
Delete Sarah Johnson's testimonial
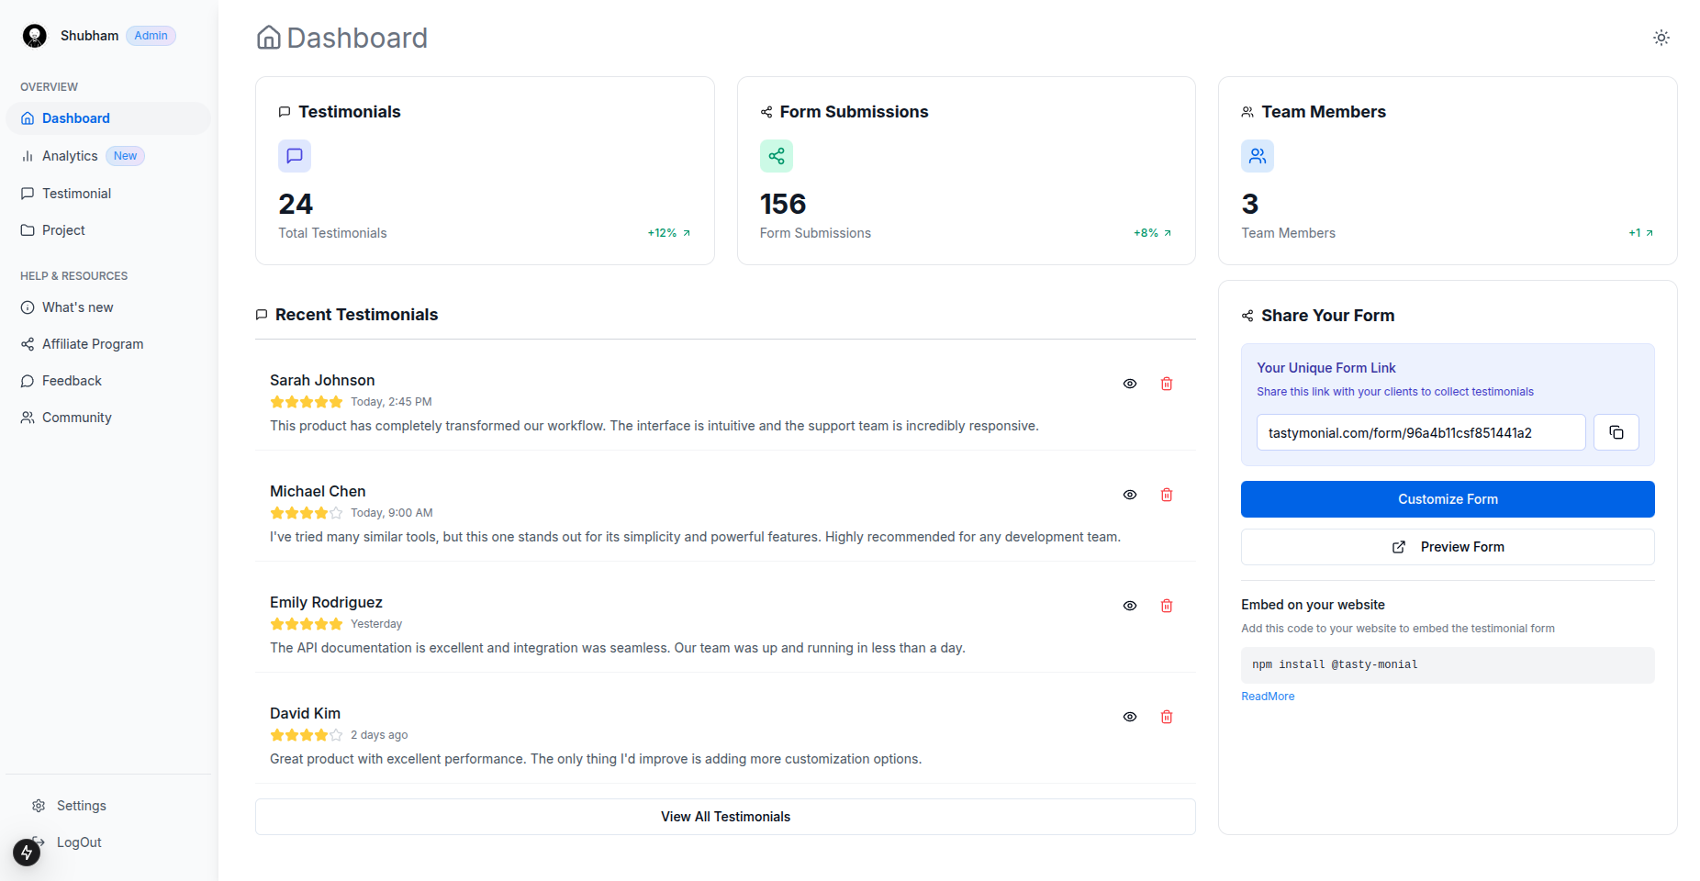click(1166, 384)
